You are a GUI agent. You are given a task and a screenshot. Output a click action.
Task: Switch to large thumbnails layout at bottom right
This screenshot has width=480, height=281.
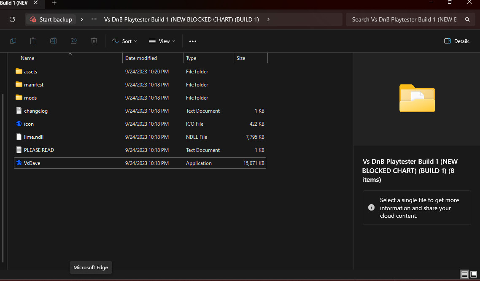tap(474, 275)
